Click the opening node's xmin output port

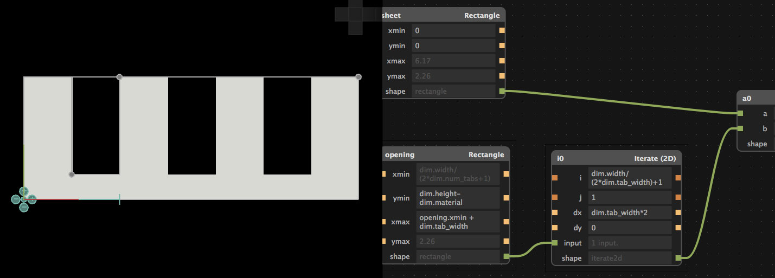point(506,174)
